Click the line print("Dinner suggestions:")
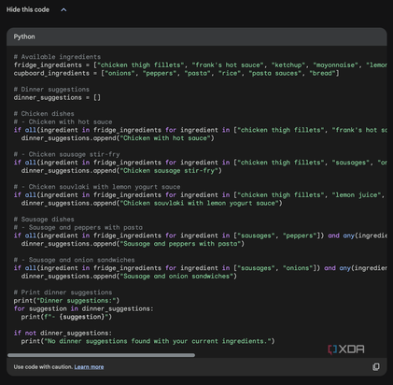This screenshot has width=393, height=385. pos(66,300)
